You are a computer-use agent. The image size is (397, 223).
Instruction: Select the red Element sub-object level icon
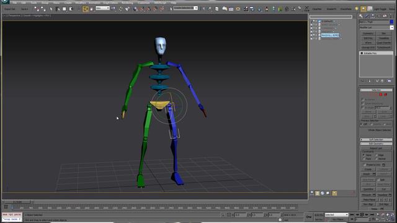click(x=386, y=95)
